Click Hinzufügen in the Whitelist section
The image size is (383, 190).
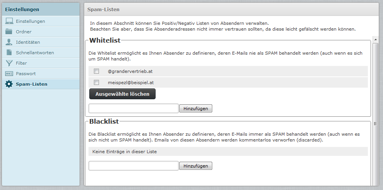click(196, 109)
